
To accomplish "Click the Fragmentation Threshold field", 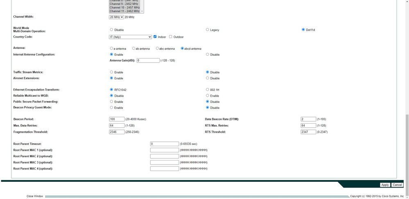I will coord(117,132).
